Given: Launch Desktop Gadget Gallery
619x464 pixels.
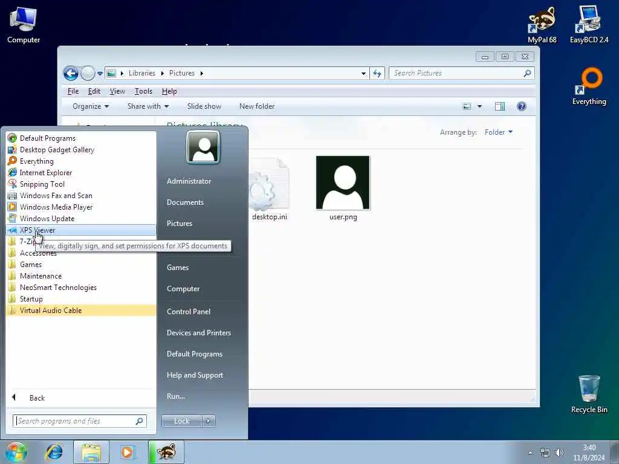Looking at the screenshot, I should (81, 150).
